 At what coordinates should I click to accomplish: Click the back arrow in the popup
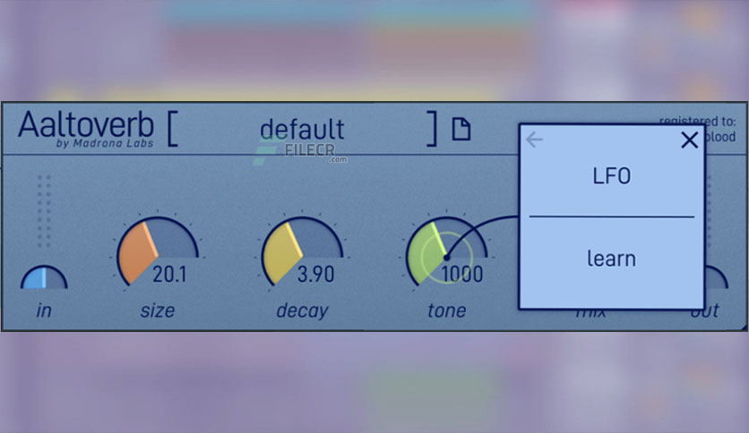pos(534,140)
